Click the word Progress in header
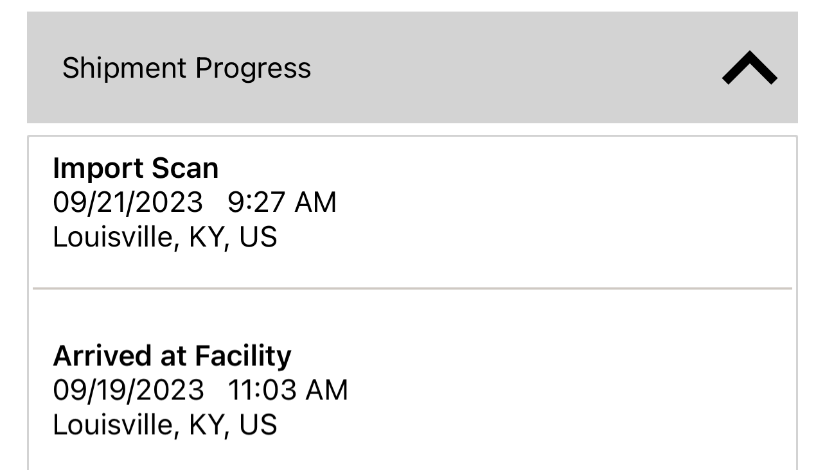825x470 pixels. (253, 68)
